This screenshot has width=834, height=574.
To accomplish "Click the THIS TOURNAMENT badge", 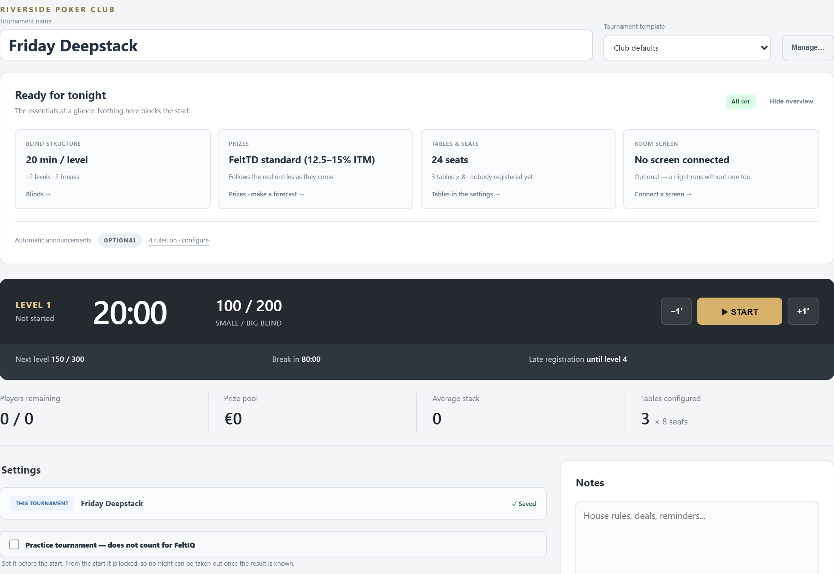I will tap(42, 503).
